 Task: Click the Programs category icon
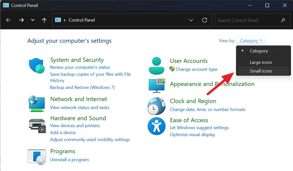(37, 156)
